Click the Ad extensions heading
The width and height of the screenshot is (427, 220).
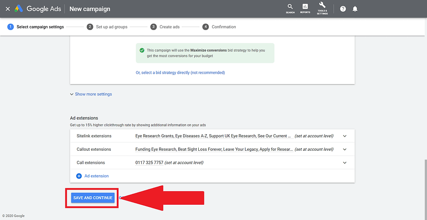point(84,118)
